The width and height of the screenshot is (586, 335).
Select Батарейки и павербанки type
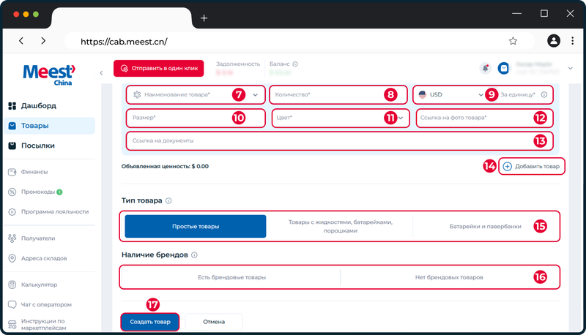click(x=485, y=227)
